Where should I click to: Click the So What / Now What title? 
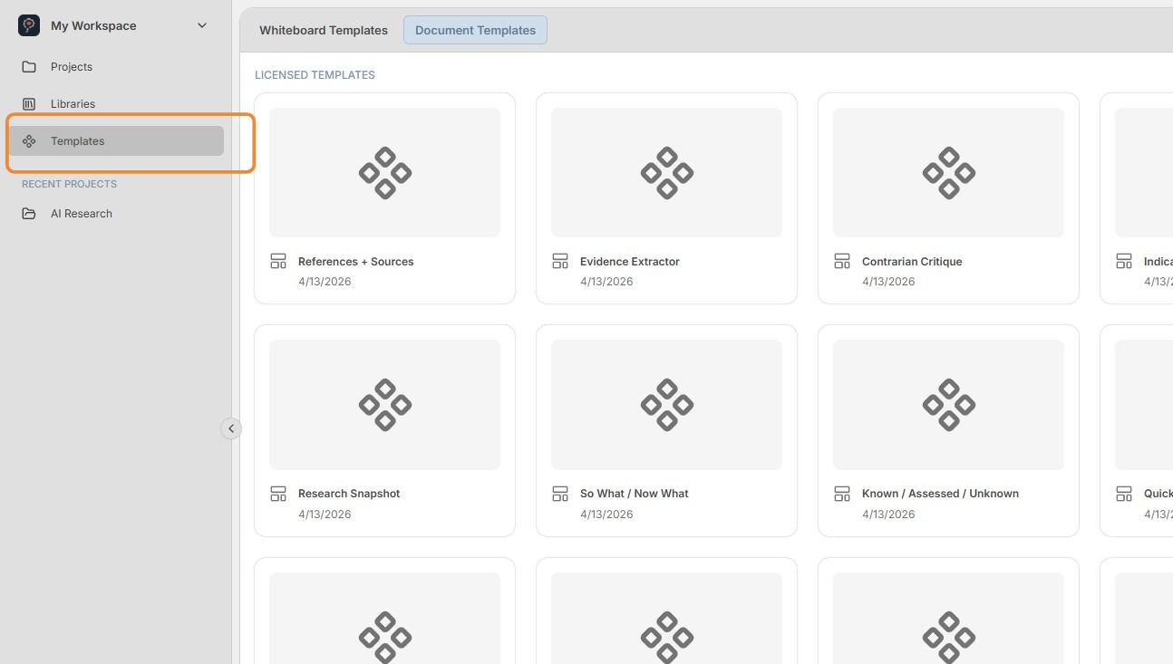pos(635,494)
